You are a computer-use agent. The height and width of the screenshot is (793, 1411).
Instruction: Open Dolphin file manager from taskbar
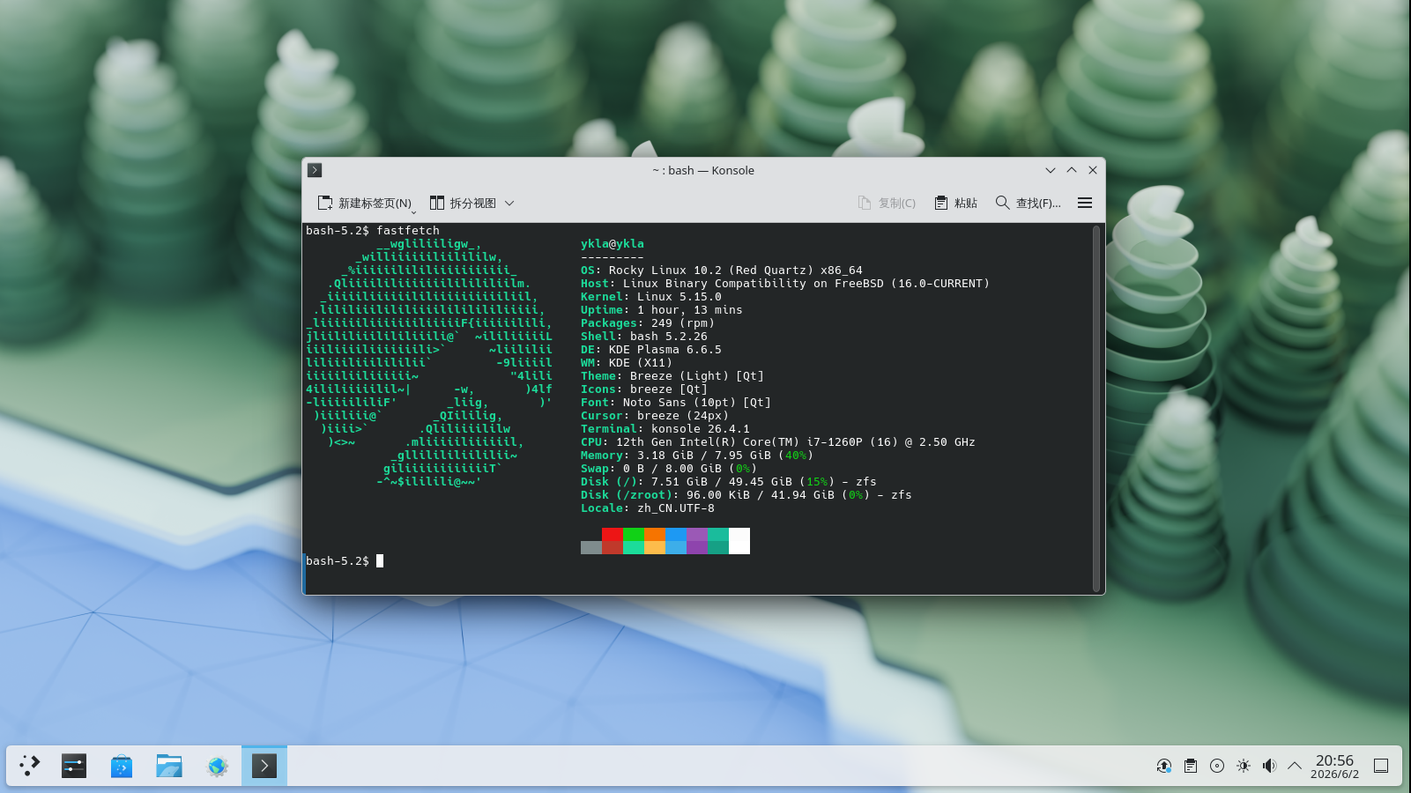[x=169, y=766]
